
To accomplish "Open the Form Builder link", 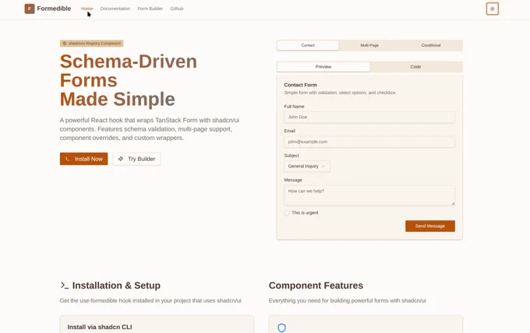I will pyautogui.click(x=150, y=9).
